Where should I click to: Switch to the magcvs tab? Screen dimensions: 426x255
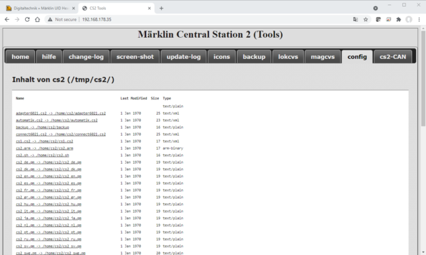[x=323, y=56]
